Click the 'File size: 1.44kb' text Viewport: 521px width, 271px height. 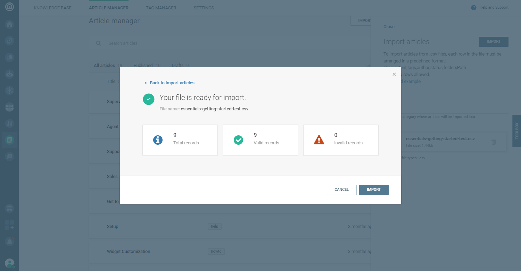point(420,145)
